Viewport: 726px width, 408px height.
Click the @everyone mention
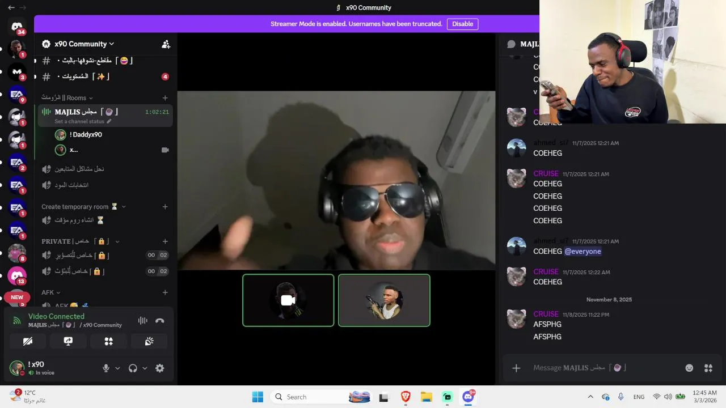coord(583,252)
